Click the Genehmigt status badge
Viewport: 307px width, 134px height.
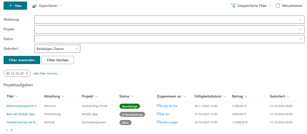coord(130,106)
